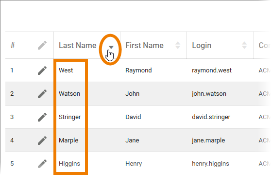The height and width of the screenshot is (175, 271).
Task: Click first name David cell
Action: (x=133, y=117)
